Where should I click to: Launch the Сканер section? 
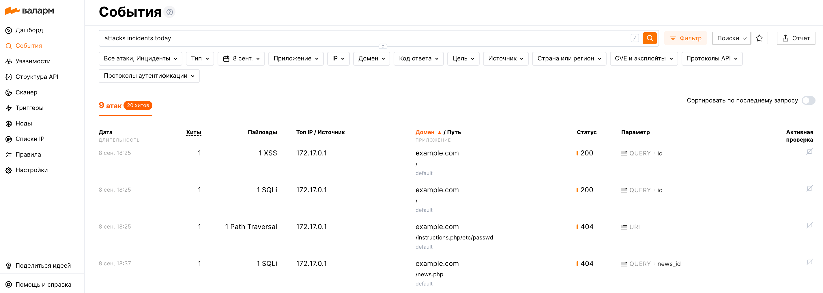pos(27,92)
